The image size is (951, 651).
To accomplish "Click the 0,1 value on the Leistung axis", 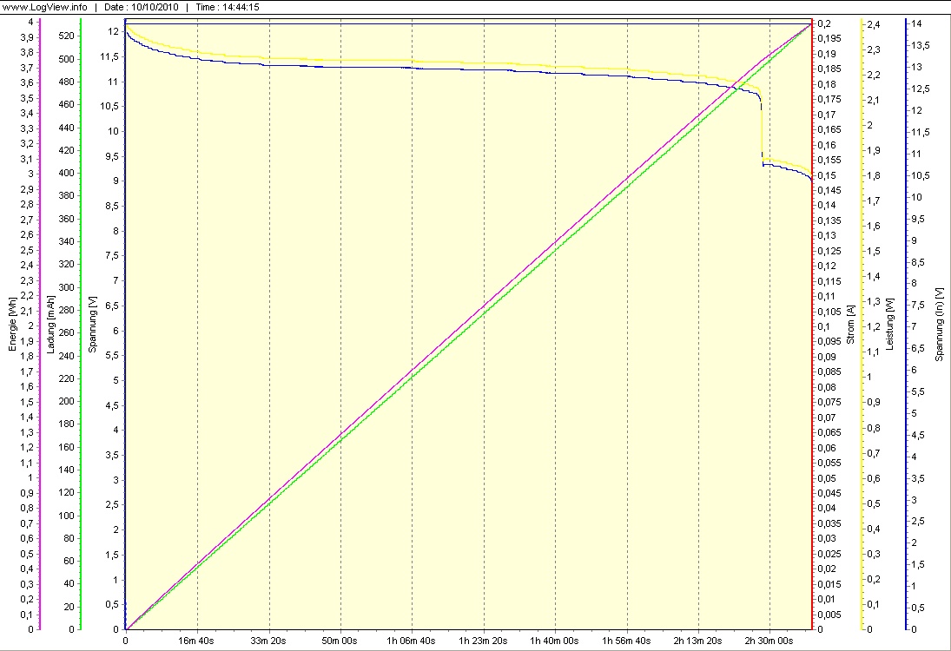I will click(x=874, y=604).
